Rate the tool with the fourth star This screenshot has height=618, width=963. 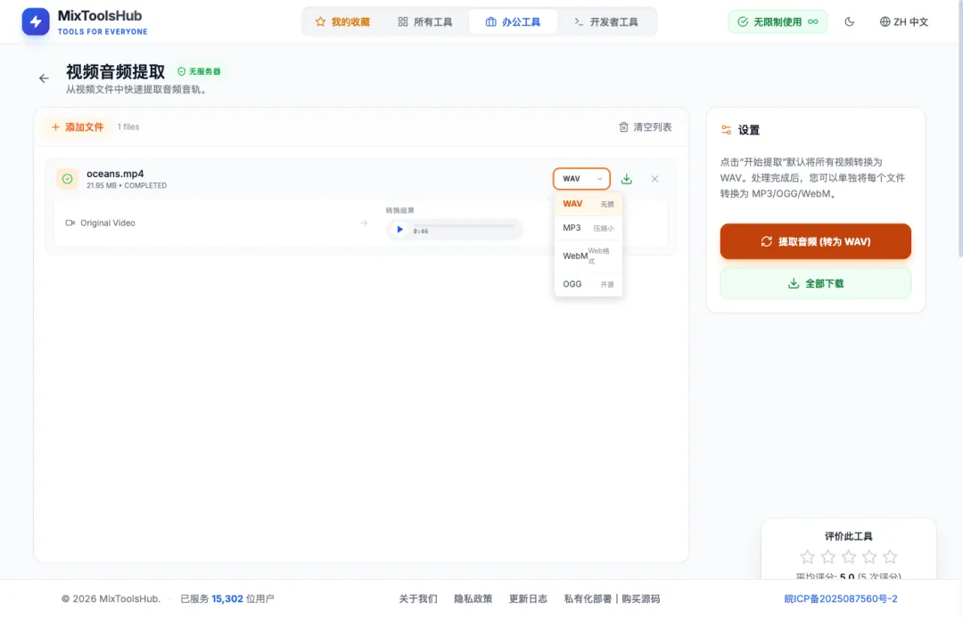(x=869, y=557)
